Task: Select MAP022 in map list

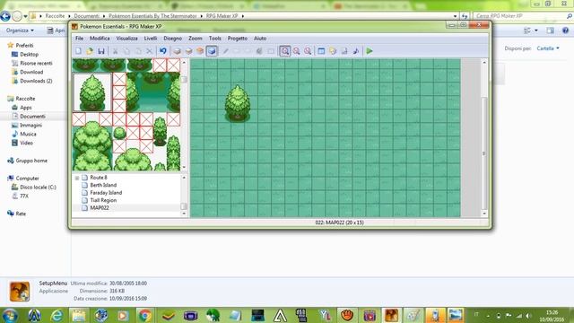Action: [x=100, y=208]
